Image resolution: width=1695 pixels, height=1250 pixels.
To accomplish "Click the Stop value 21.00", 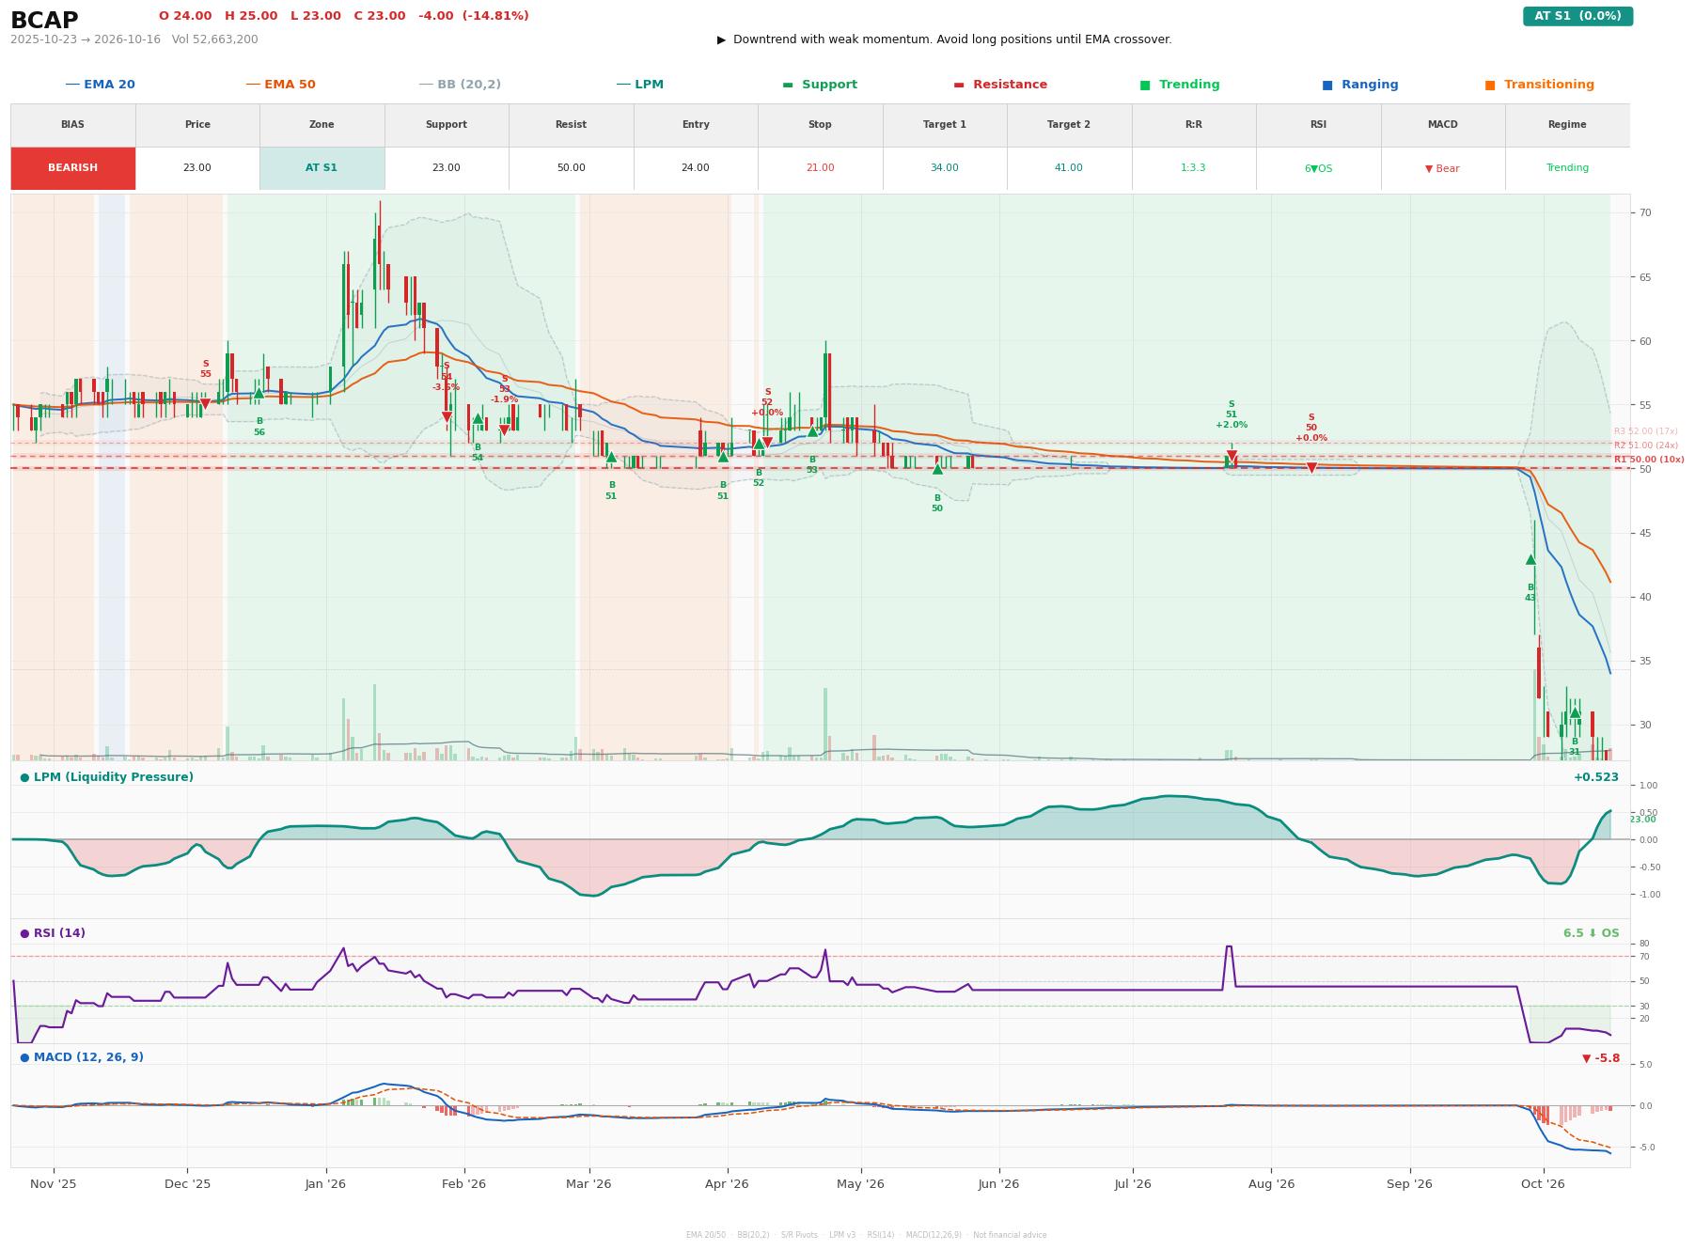I will pyautogui.click(x=820, y=168).
